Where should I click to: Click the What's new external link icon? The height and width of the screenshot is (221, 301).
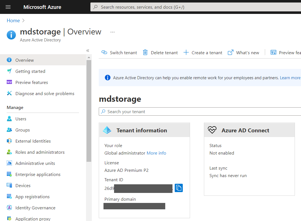tap(231, 52)
